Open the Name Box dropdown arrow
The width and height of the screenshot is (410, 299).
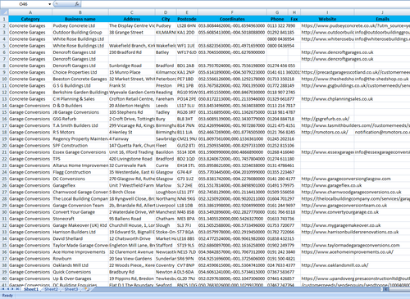click(50, 4)
